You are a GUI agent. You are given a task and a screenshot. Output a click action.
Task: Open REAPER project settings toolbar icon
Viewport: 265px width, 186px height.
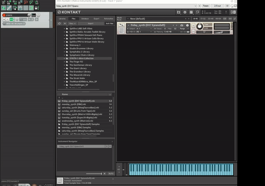tap(20, 2)
